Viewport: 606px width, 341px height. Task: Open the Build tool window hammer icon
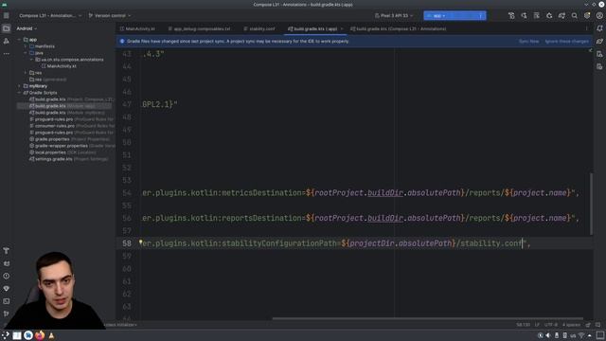point(7,251)
